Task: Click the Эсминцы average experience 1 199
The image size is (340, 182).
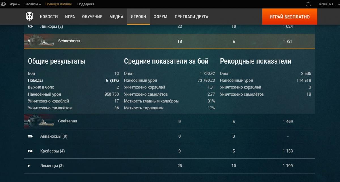Action: (288, 166)
